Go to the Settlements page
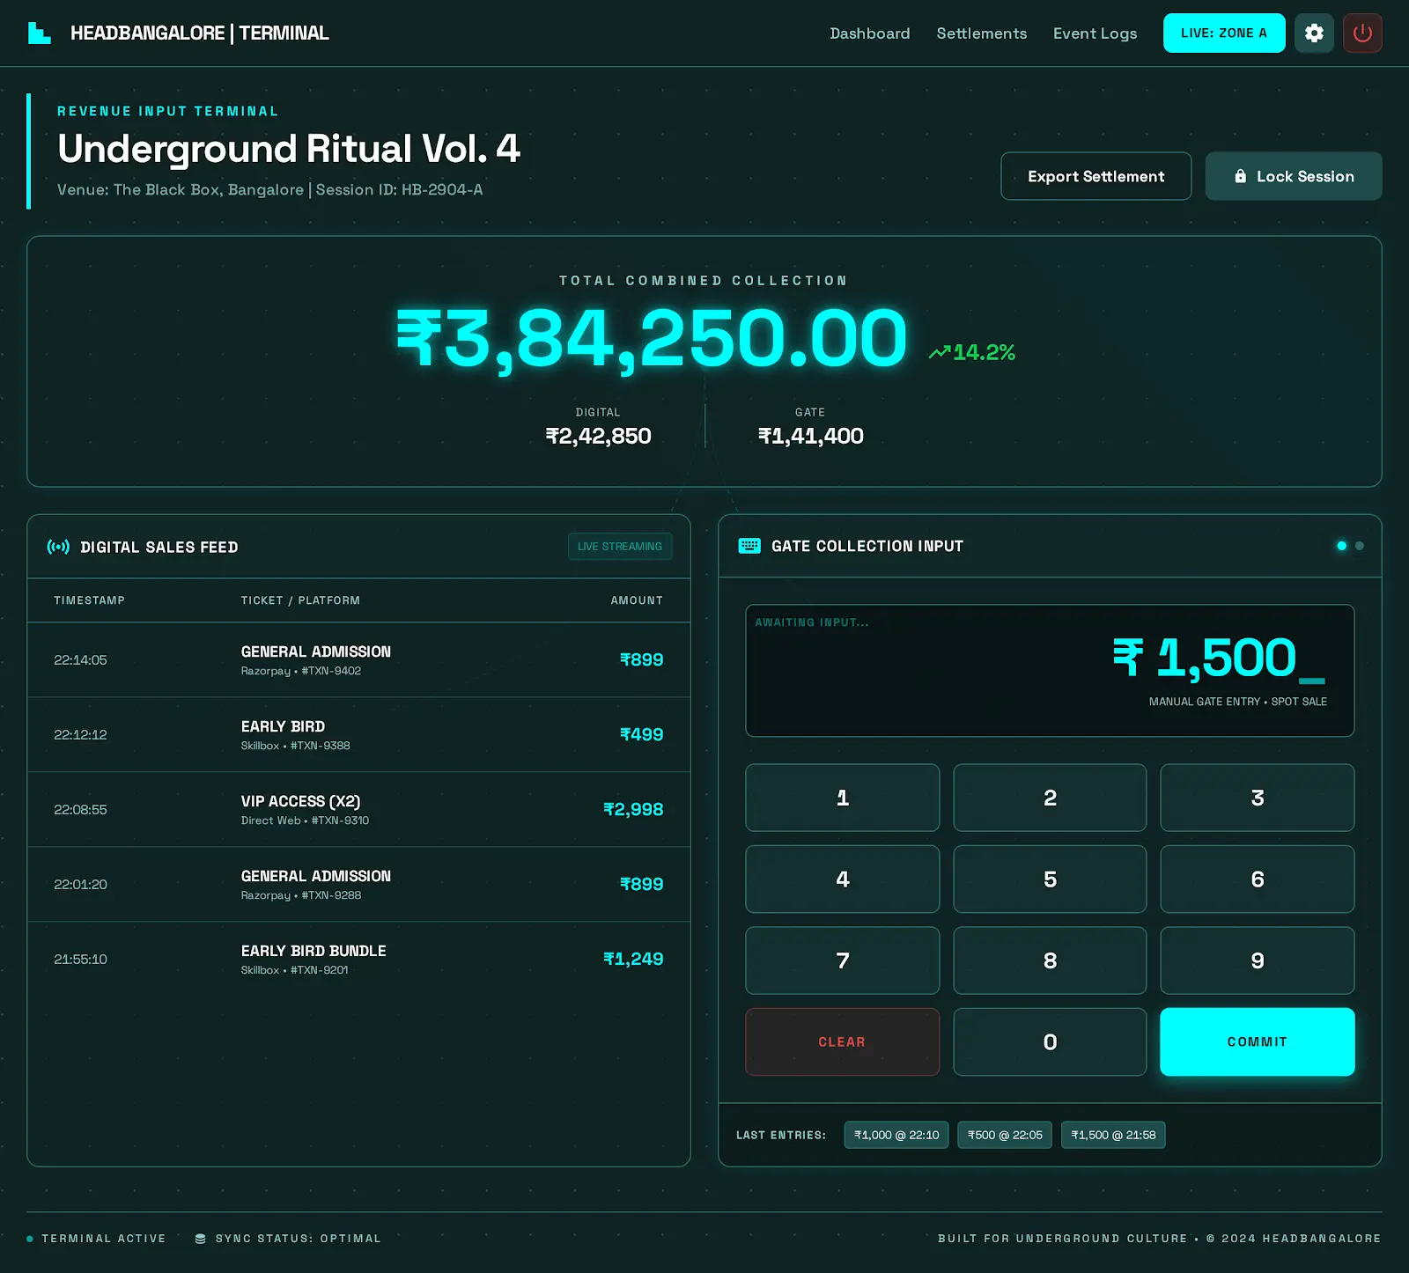1409x1273 pixels. coord(981,33)
